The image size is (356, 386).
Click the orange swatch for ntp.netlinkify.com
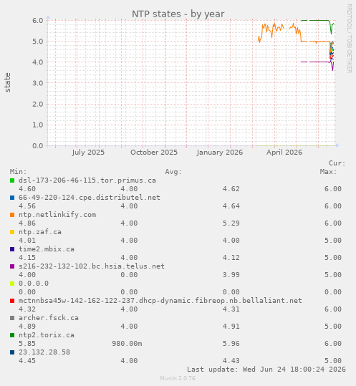(12, 215)
